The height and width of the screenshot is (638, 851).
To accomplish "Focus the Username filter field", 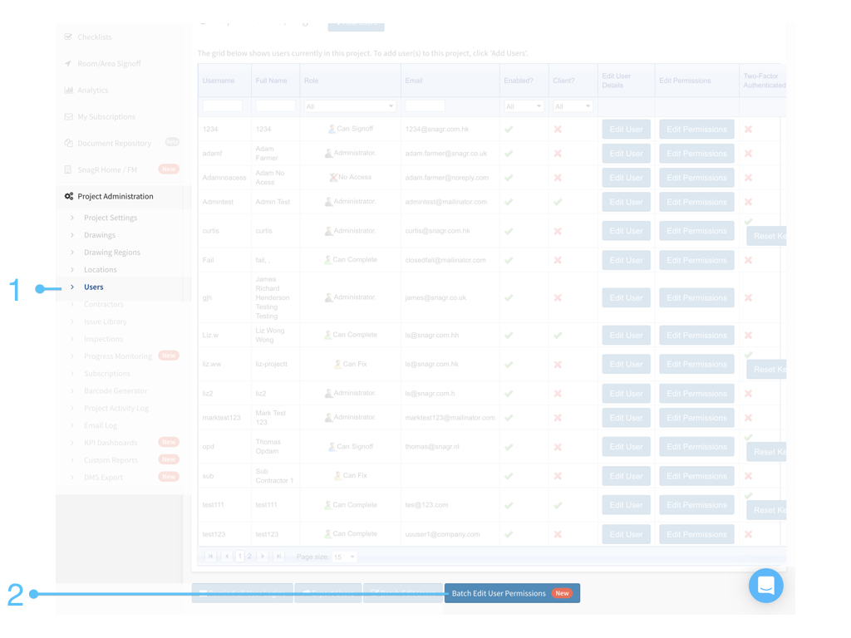I will (222, 106).
